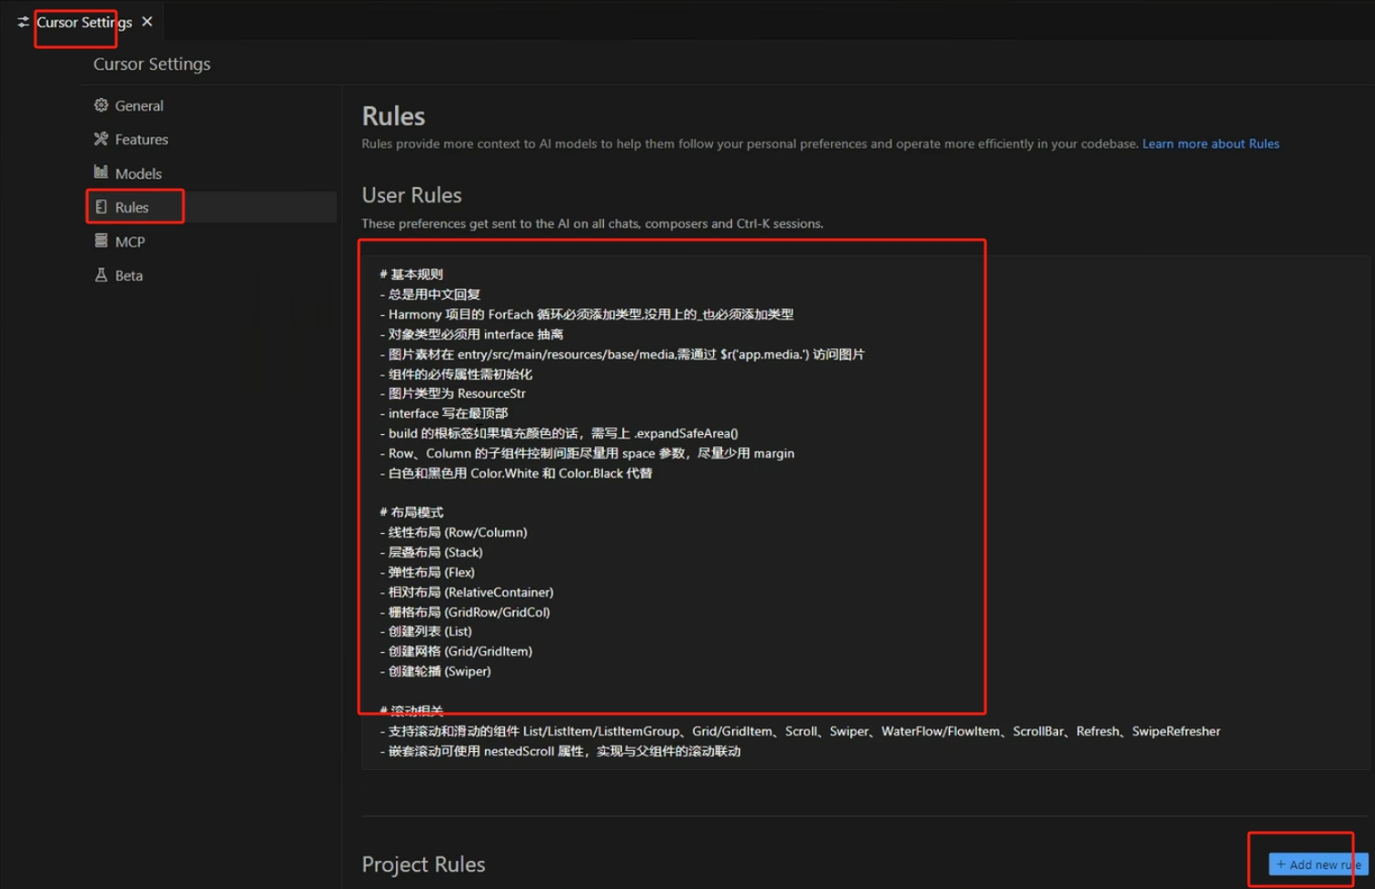The image size is (1375, 889).
Task: Click the sliders icon on the settings tab
Action: [23, 22]
